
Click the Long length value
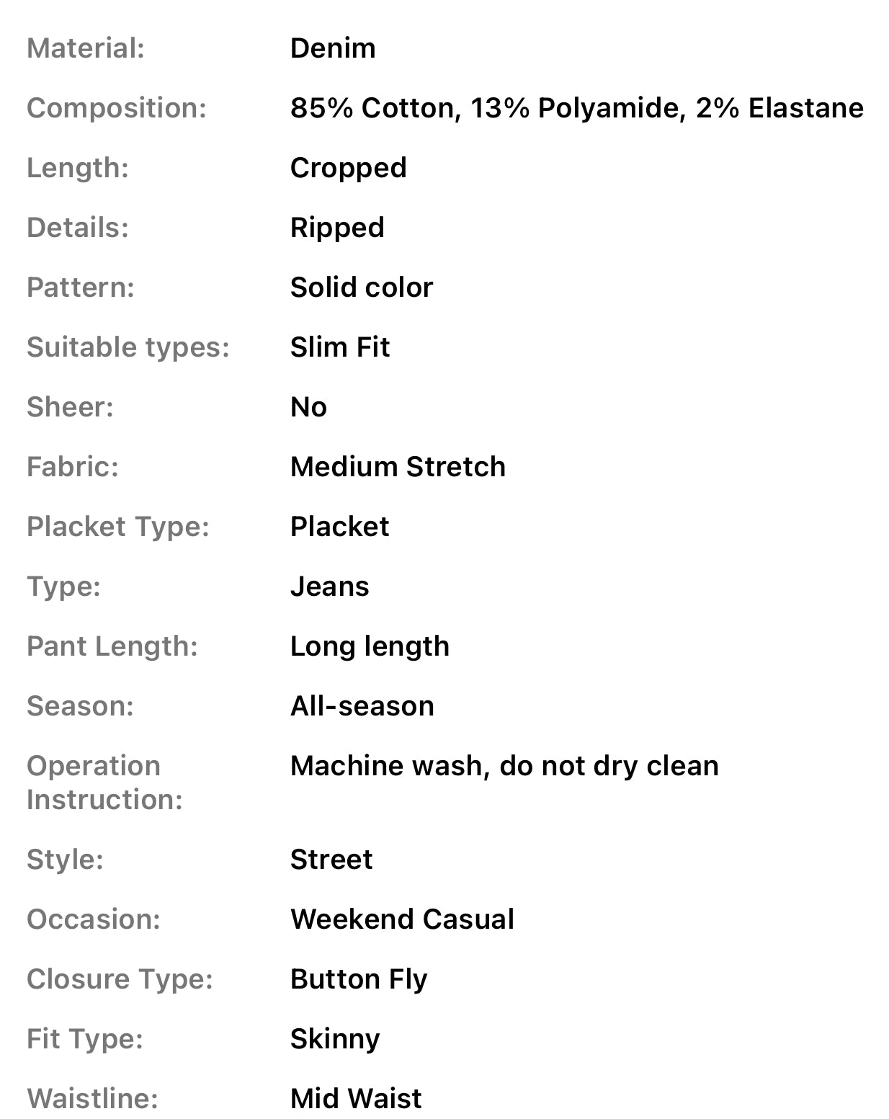pyautogui.click(x=370, y=646)
